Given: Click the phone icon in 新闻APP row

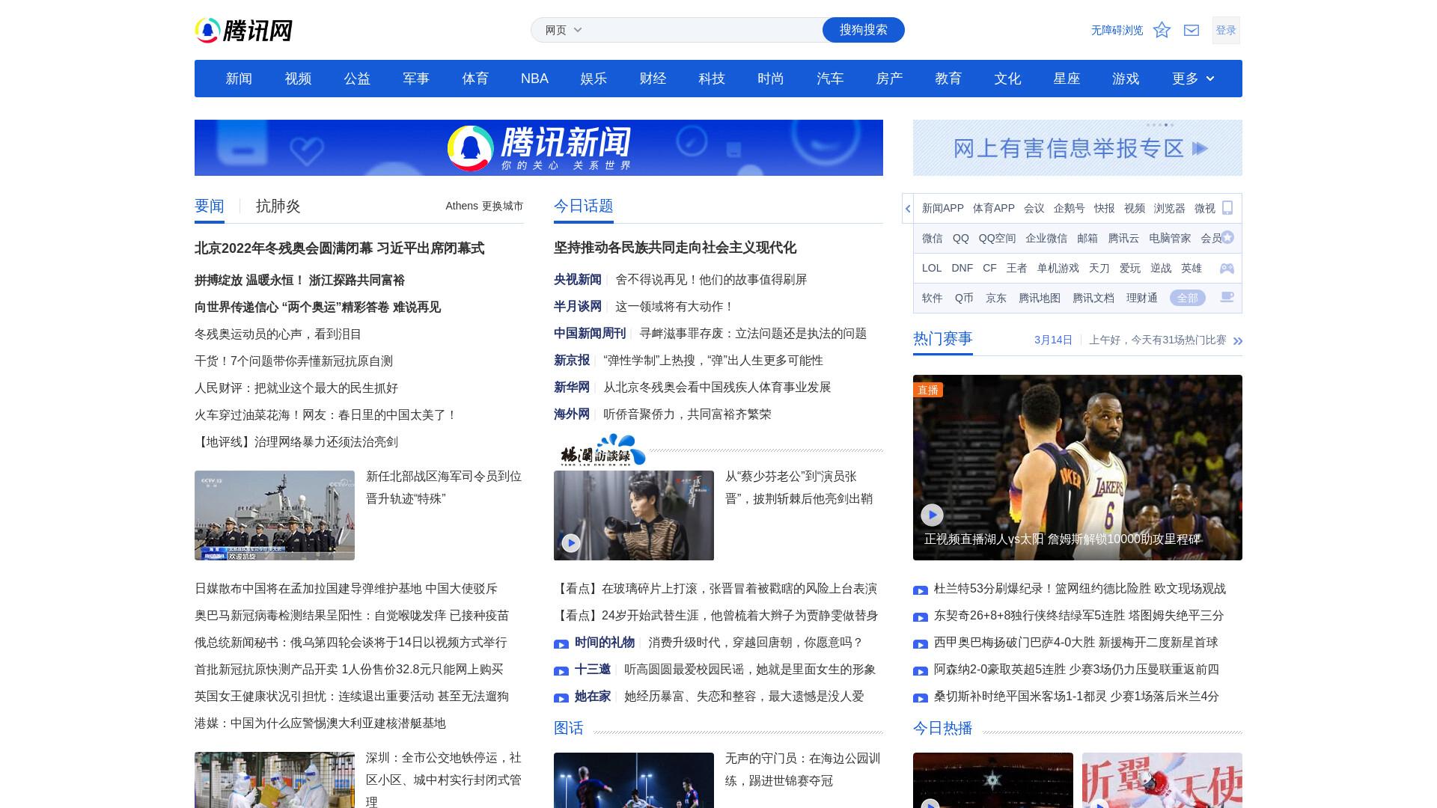Looking at the screenshot, I should (x=1227, y=208).
